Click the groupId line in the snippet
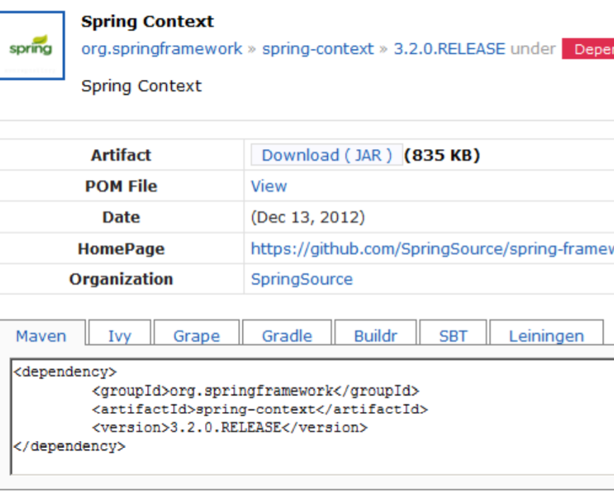 tap(255, 391)
